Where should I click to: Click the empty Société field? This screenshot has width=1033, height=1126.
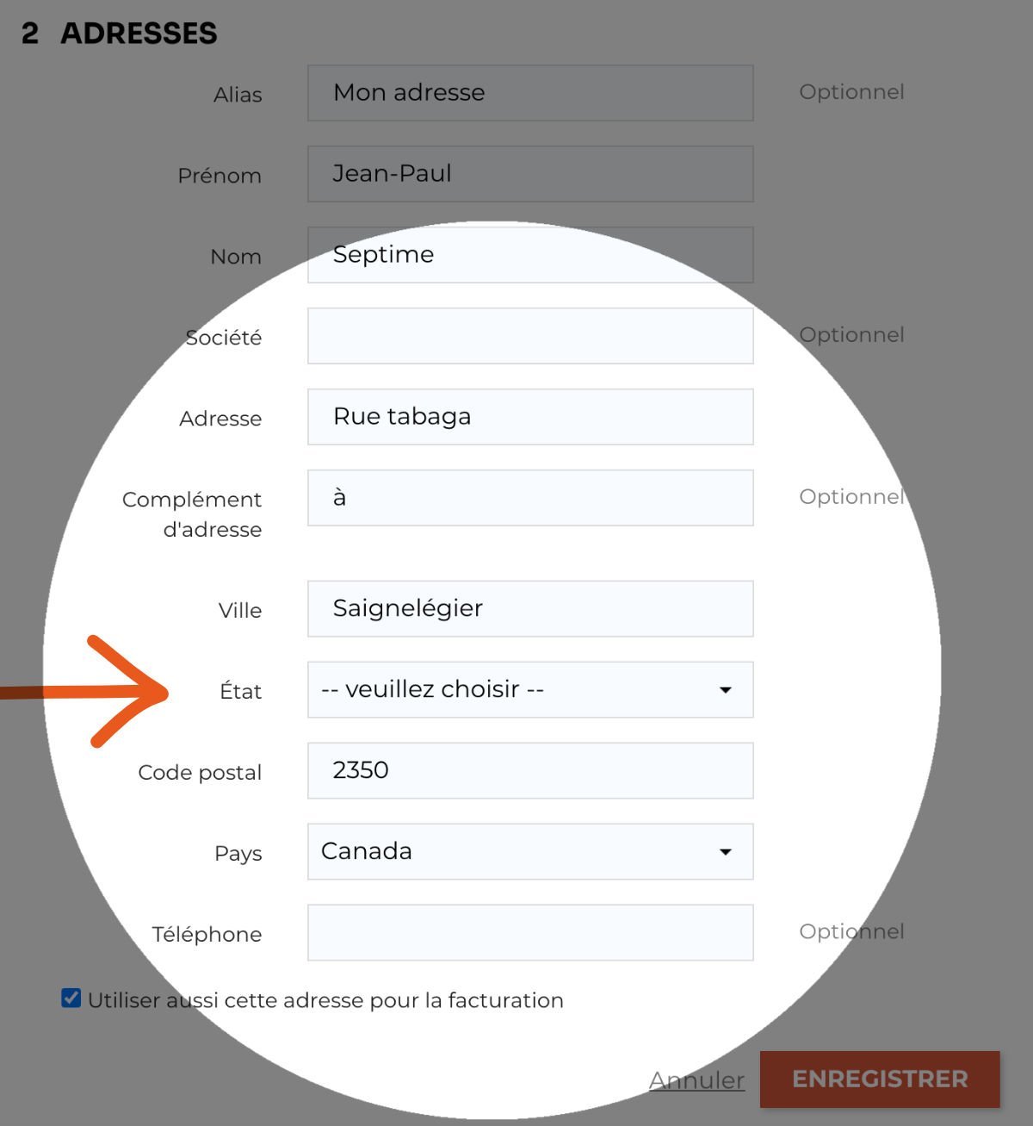tap(530, 336)
